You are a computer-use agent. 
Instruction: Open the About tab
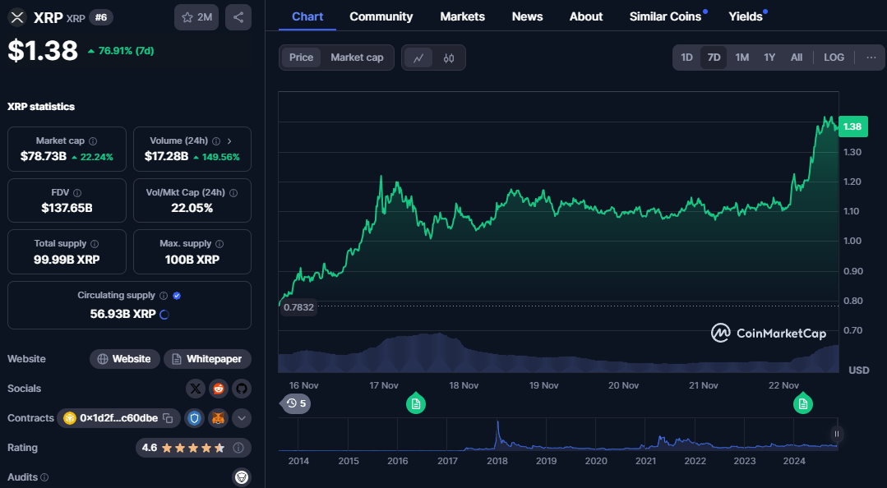pyautogui.click(x=586, y=16)
